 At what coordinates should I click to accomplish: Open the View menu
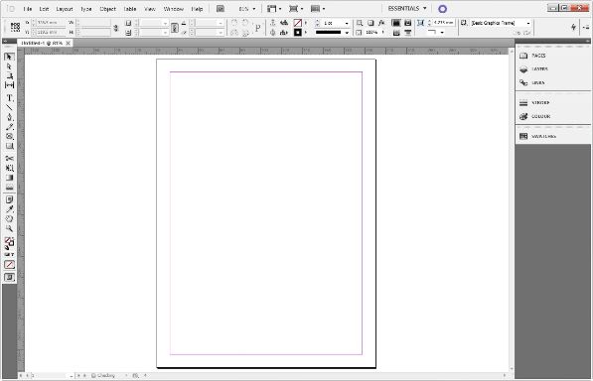[150, 9]
